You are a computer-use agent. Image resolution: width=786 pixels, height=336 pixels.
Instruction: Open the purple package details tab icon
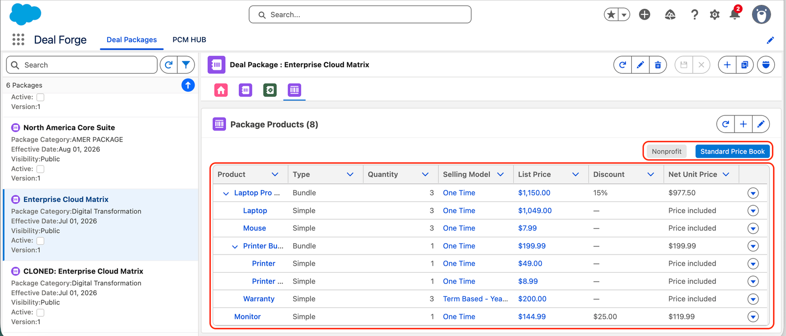point(246,90)
